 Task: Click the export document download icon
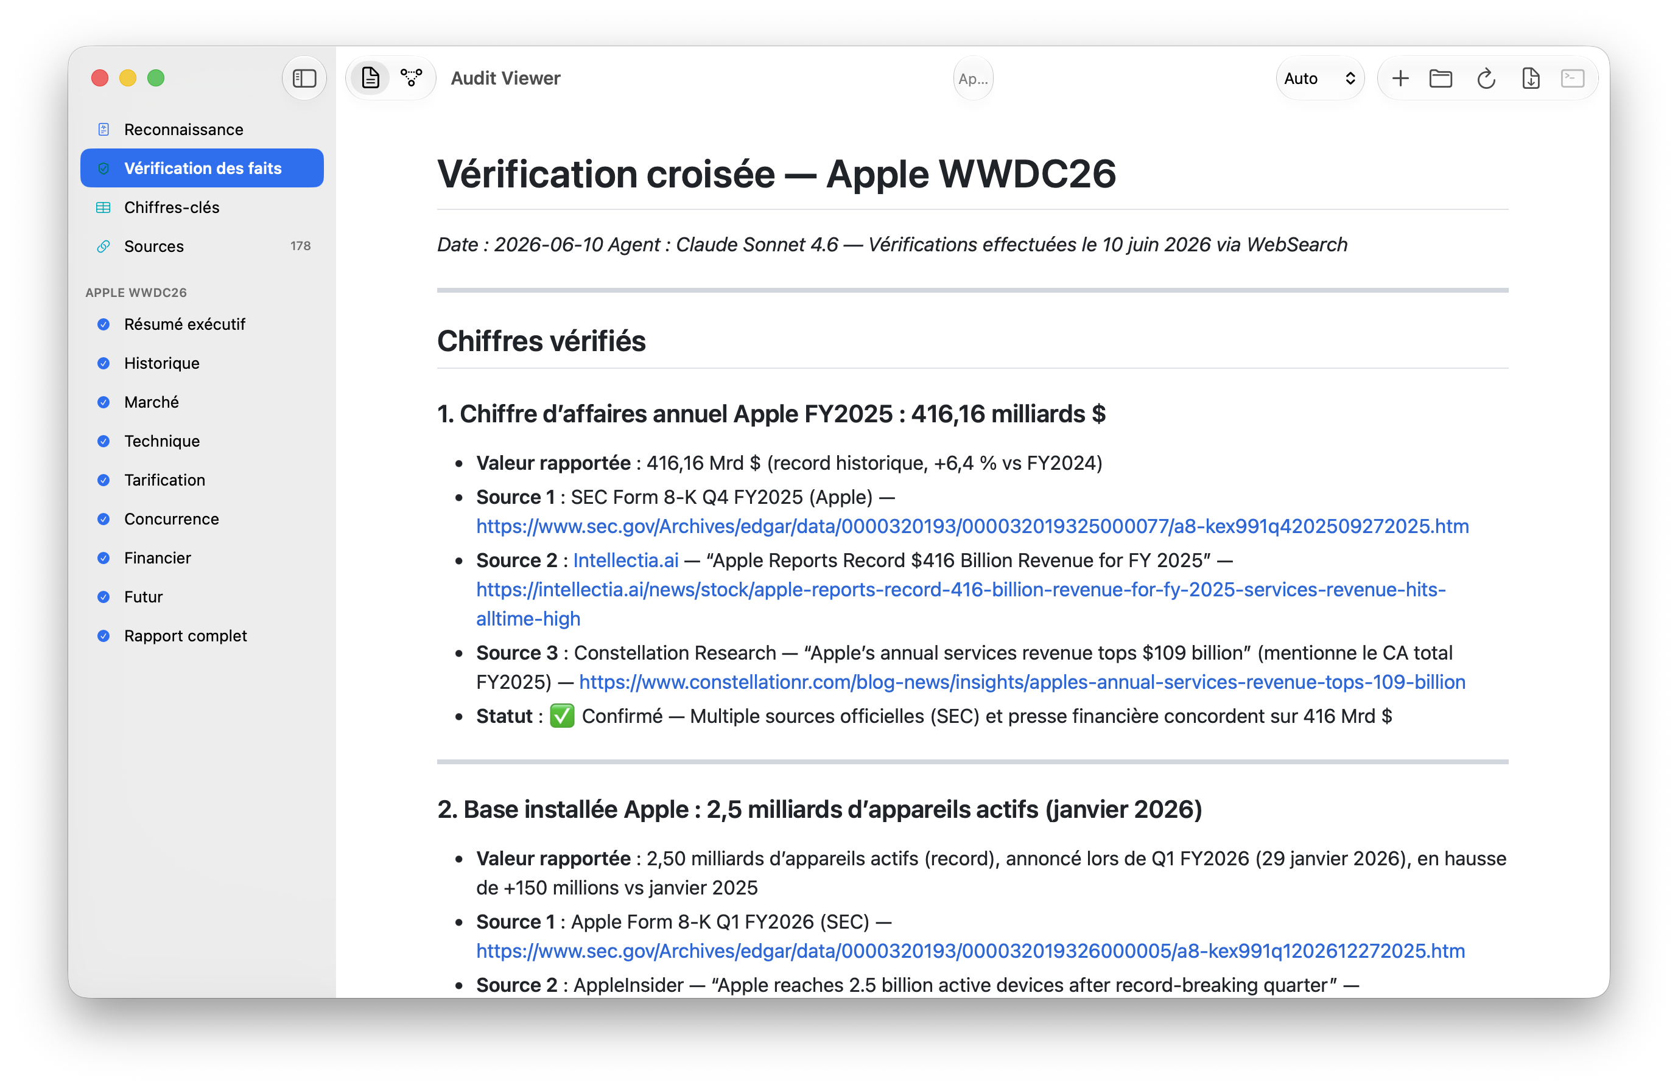point(1530,78)
